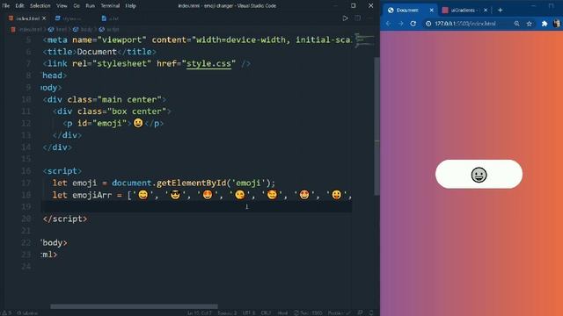Maximize the VS Code window

pyautogui.click(x=354, y=6)
